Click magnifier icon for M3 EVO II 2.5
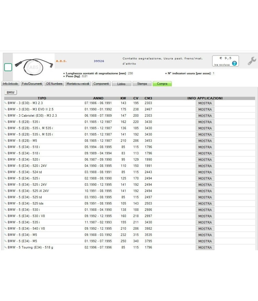 (x=5, y=109)
